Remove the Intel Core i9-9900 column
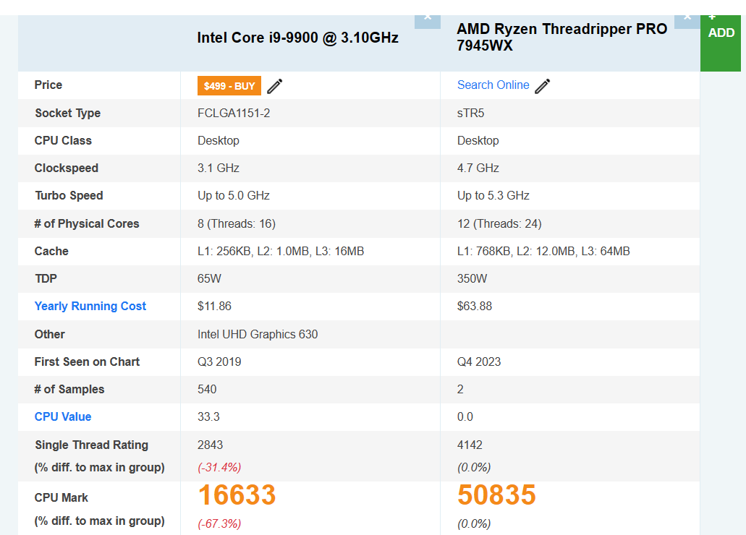This screenshot has width=746, height=535. [427, 19]
